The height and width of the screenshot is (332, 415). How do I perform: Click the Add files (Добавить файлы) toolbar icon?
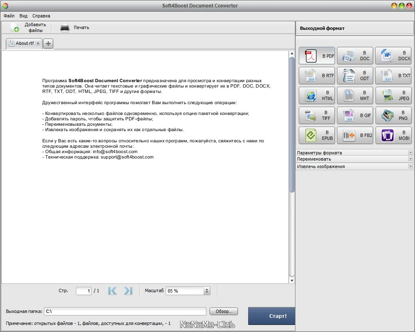15,27
